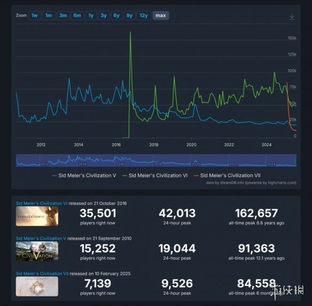The width and height of the screenshot is (312, 306).
Task: Click the 42,013 24-hour peak value
Action: click(177, 213)
